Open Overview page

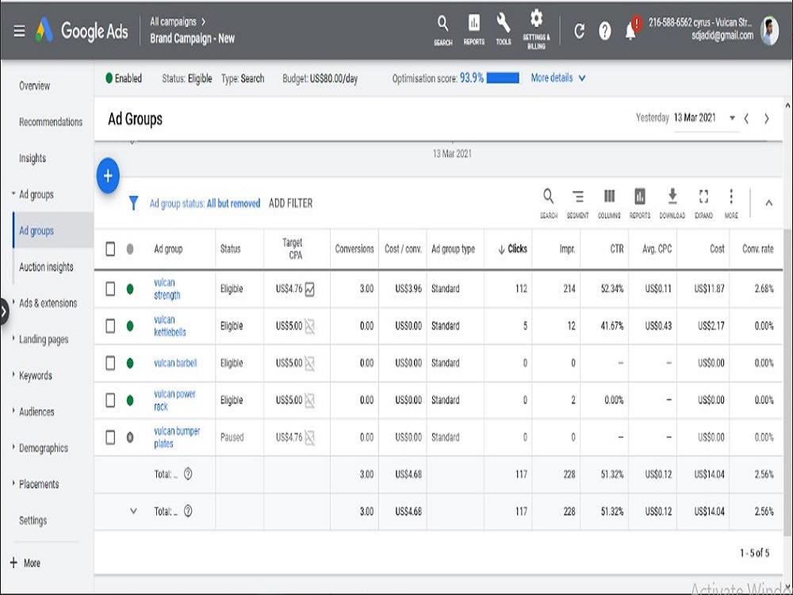pyautogui.click(x=34, y=86)
